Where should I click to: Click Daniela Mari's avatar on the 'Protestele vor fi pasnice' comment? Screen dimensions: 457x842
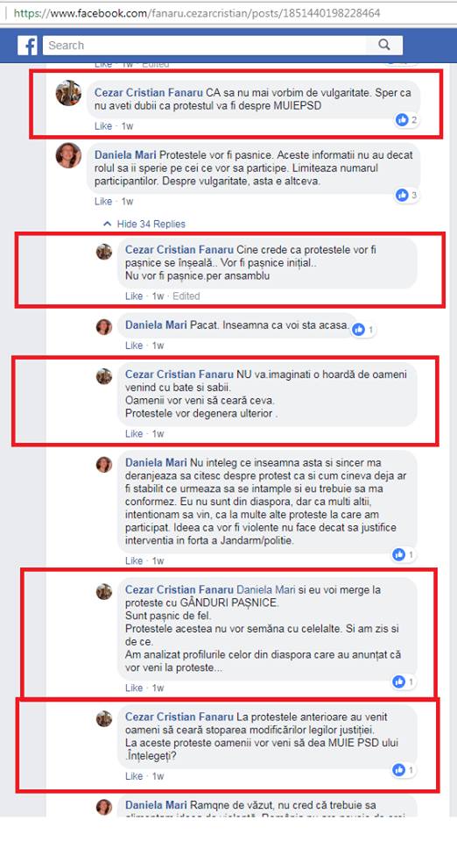tap(68, 155)
